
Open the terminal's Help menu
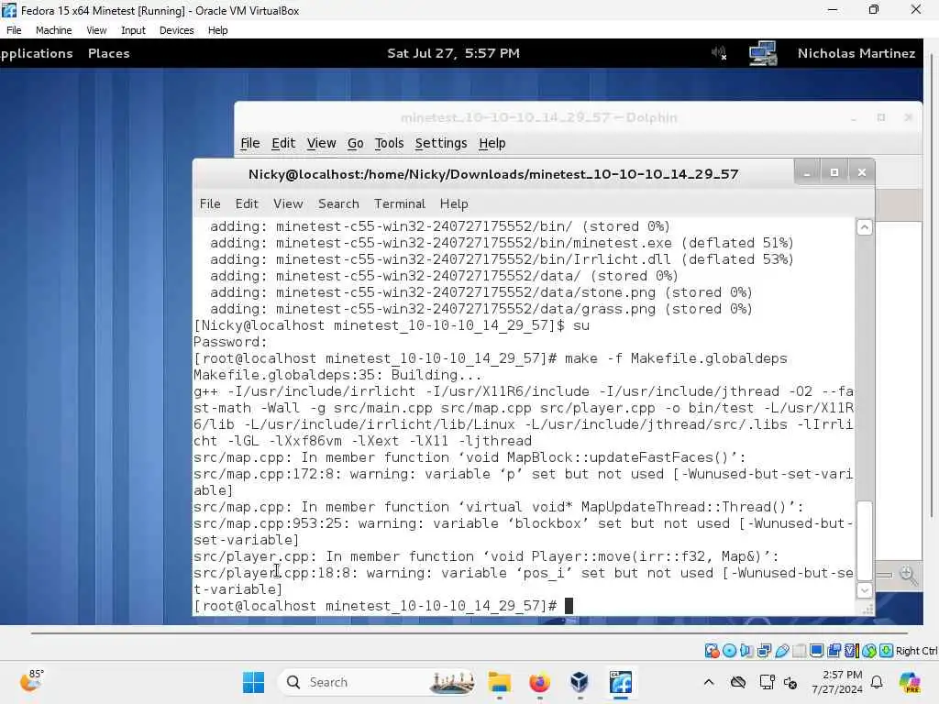tap(454, 203)
